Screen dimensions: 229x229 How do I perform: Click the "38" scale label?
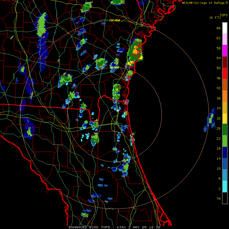219,98
